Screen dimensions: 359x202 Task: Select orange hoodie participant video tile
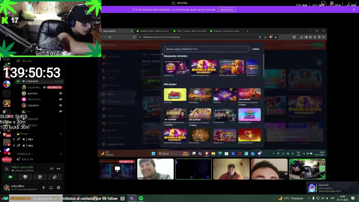tap(231, 169)
